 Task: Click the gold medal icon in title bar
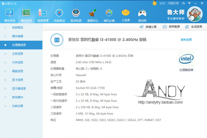[155, 3]
